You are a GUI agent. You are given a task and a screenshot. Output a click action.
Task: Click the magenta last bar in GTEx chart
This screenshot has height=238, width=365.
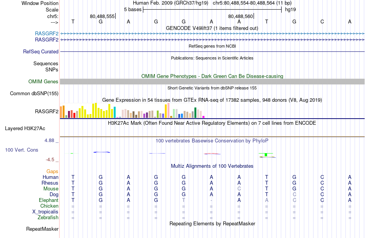pyautogui.click(x=204, y=117)
